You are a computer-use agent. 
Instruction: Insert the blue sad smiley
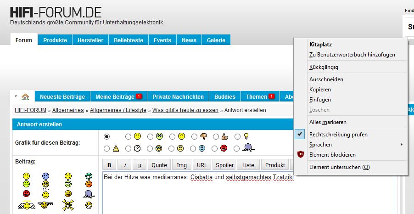46,176
